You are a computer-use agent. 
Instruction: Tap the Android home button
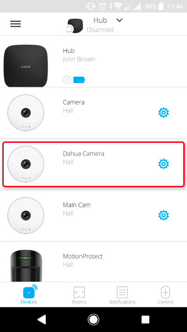tap(93, 319)
